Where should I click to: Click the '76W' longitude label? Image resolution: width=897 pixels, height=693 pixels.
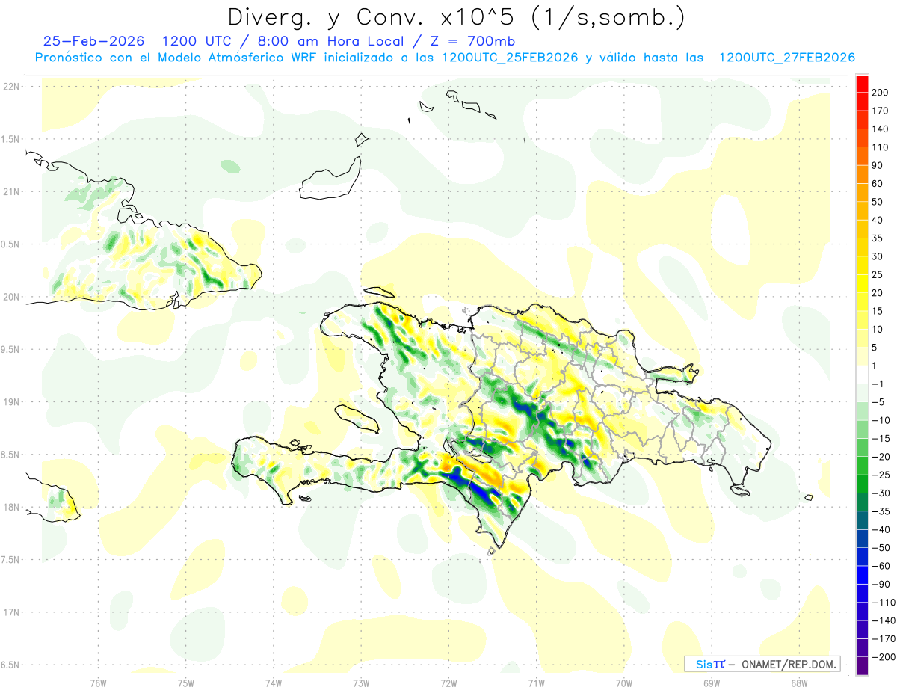pos(98,683)
